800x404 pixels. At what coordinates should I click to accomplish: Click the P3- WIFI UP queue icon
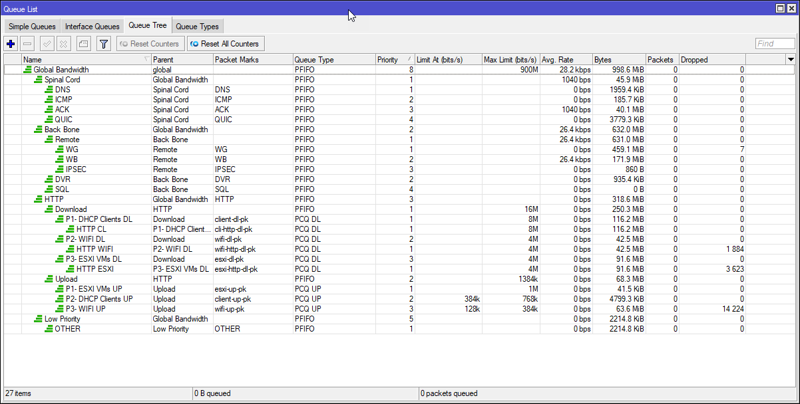[x=59, y=309]
